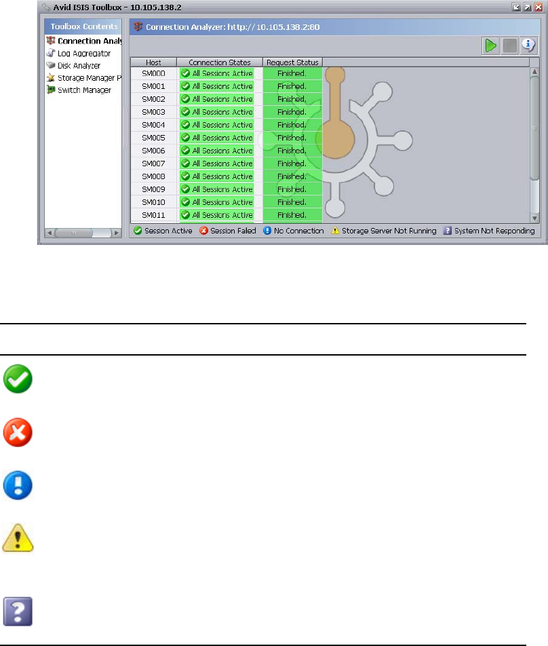Click the Toolbox Contents left scroll arrow
This screenshot has height=646, width=548.
pos(50,233)
